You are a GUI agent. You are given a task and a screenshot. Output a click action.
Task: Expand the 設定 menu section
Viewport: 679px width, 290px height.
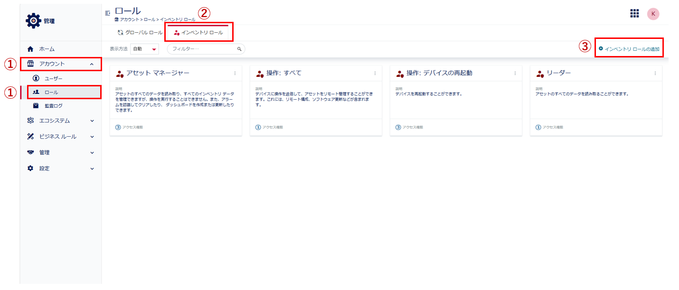point(92,168)
